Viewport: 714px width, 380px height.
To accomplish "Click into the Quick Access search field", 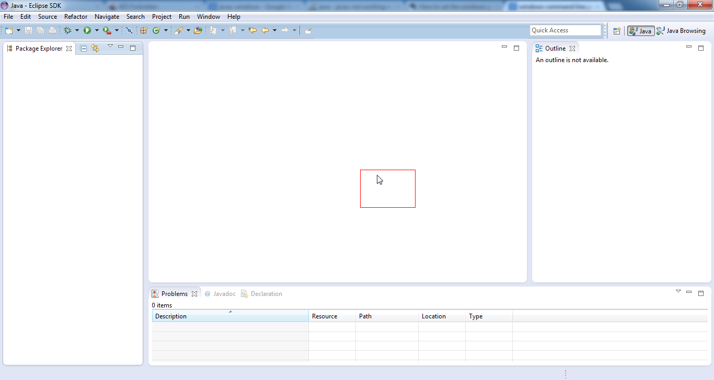I will (x=565, y=30).
